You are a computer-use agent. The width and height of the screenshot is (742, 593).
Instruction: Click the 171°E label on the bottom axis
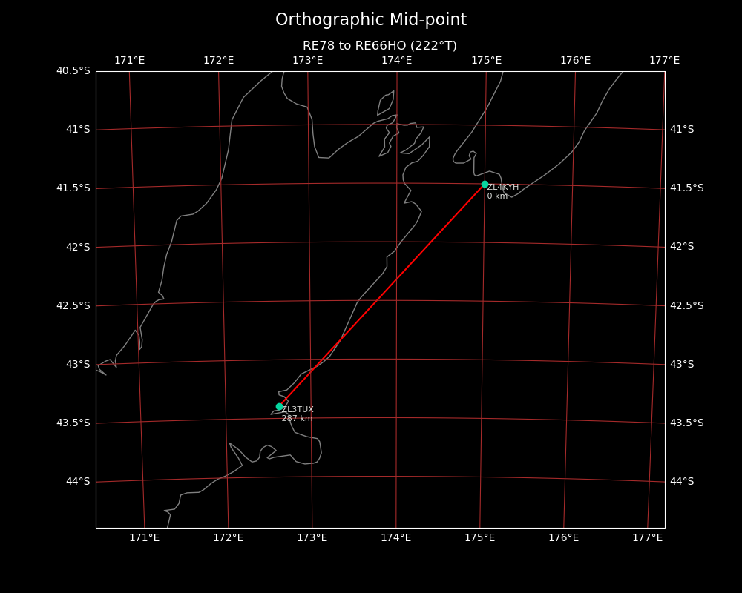click(144, 537)
